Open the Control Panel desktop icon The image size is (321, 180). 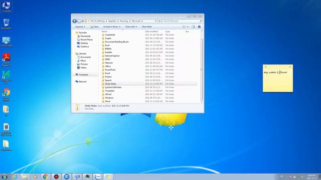[6, 42]
